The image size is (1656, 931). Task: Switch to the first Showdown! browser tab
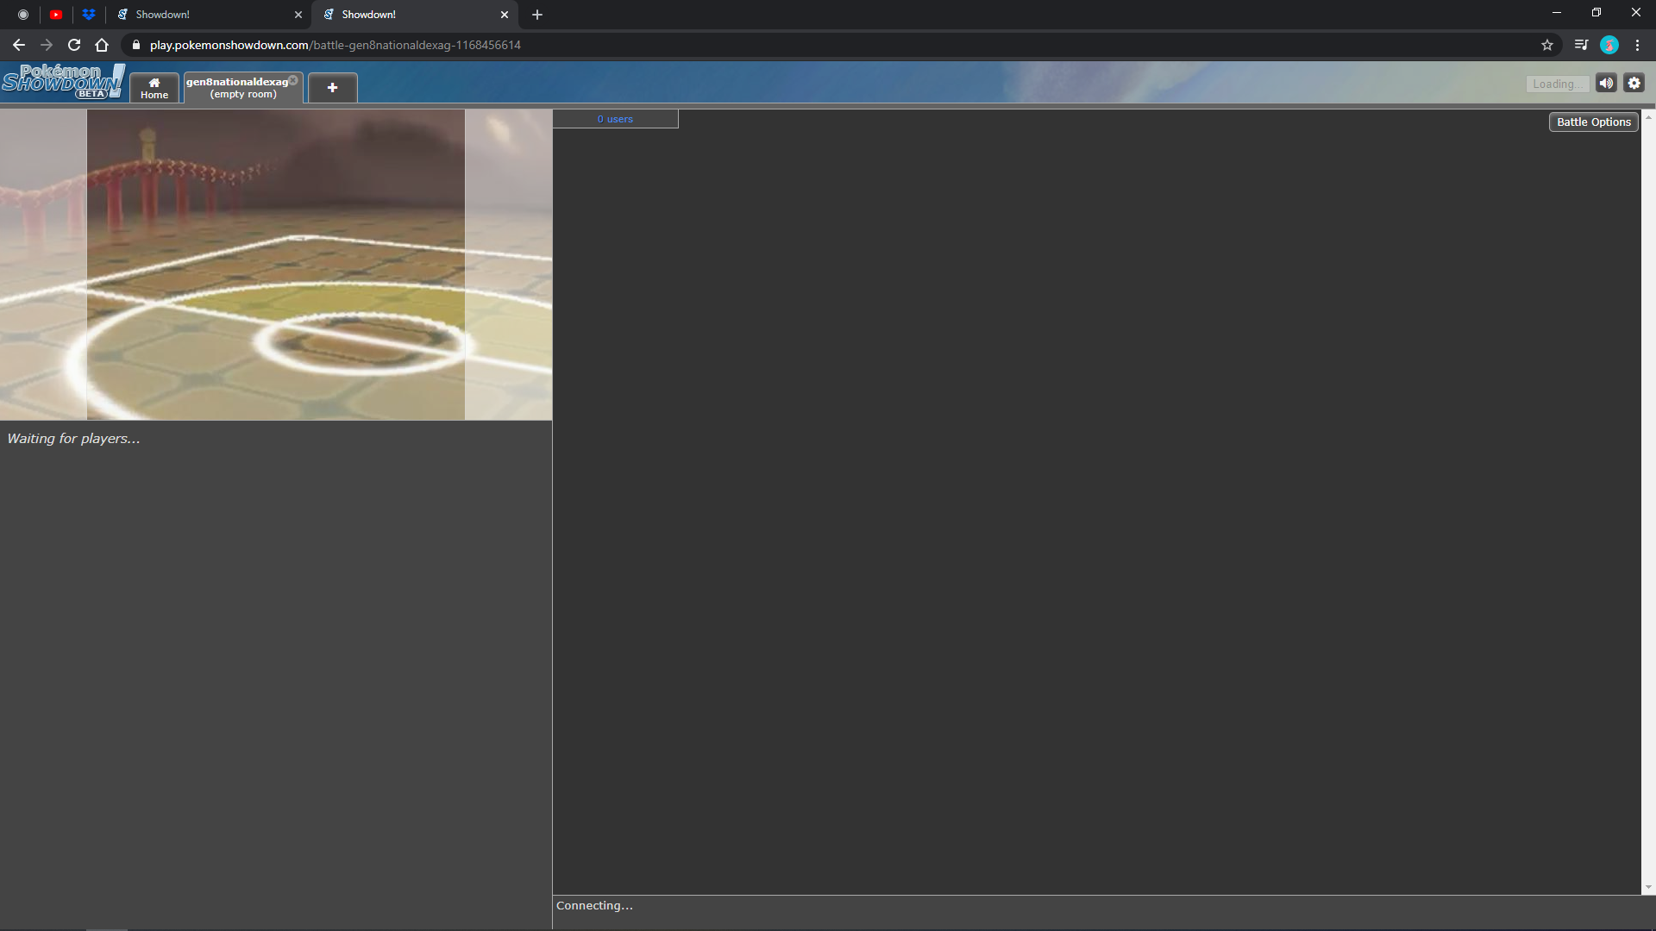click(207, 15)
